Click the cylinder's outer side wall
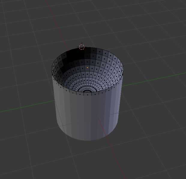The width and height of the screenshot is (186, 179). [88, 114]
